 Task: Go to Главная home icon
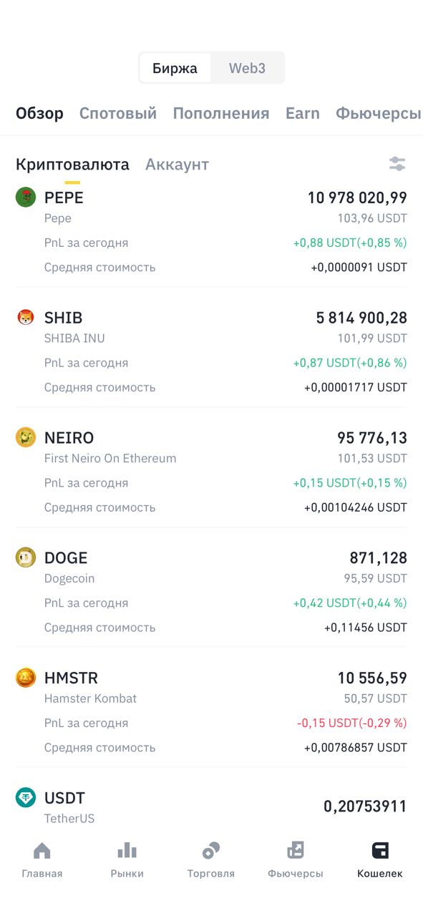[x=42, y=851]
